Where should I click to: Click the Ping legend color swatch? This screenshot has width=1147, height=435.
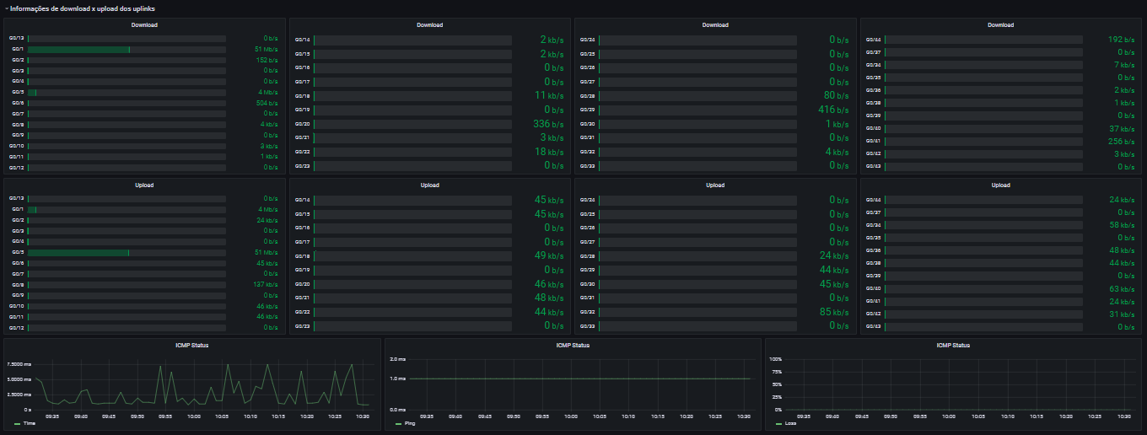(397, 423)
